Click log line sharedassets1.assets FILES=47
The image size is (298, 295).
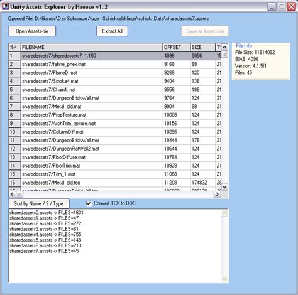(x=44, y=218)
